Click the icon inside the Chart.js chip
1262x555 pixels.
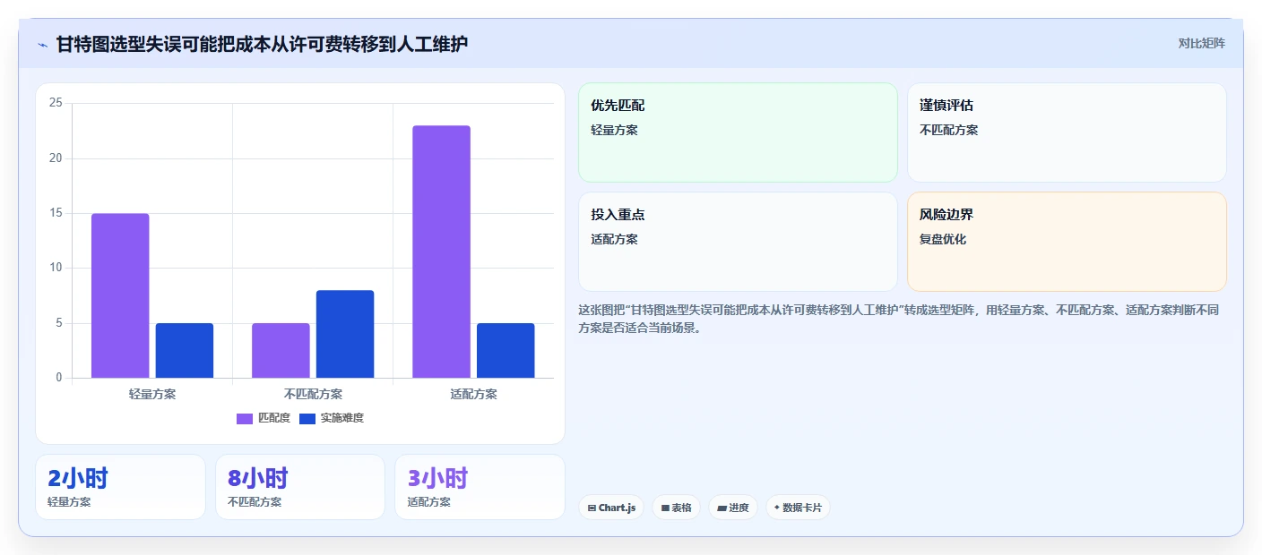coord(592,508)
